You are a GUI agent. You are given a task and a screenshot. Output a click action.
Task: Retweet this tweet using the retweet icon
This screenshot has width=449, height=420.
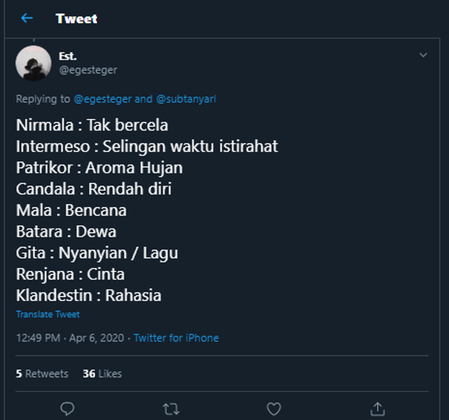pos(171,408)
